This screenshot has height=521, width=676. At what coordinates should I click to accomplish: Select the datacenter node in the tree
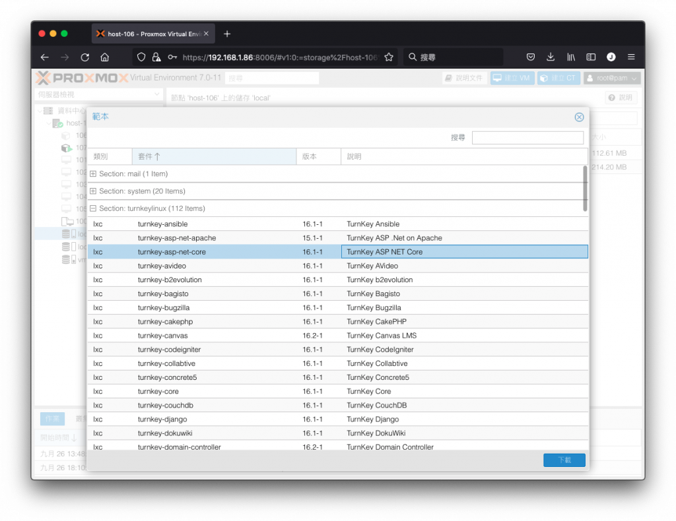pos(65,111)
